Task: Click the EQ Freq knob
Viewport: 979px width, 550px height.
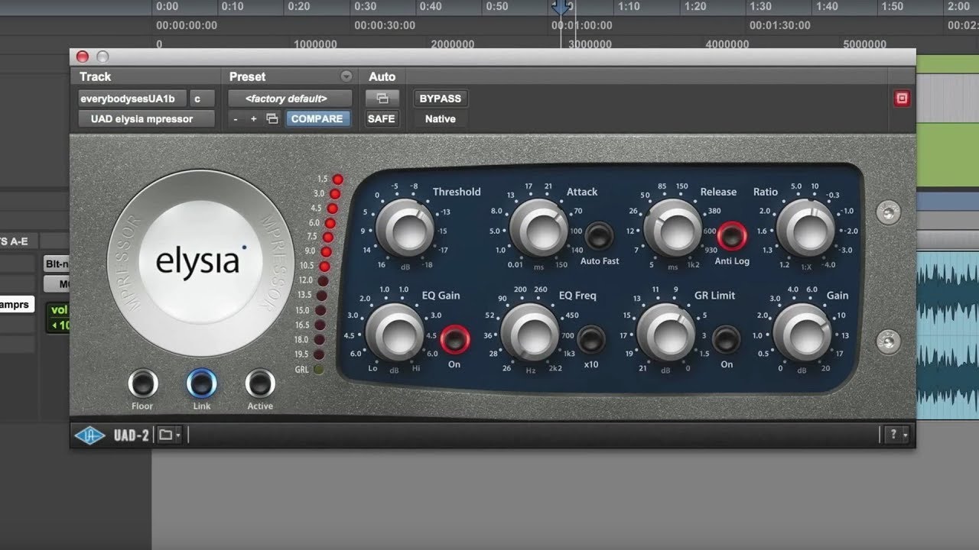Action: pos(530,334)
